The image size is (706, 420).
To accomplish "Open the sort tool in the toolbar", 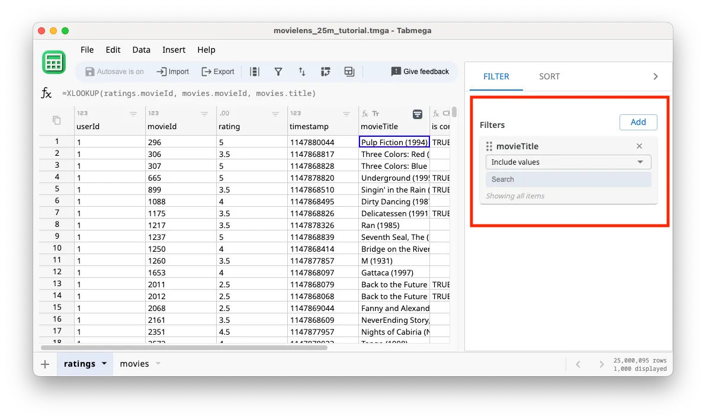I will pos(302,71).
